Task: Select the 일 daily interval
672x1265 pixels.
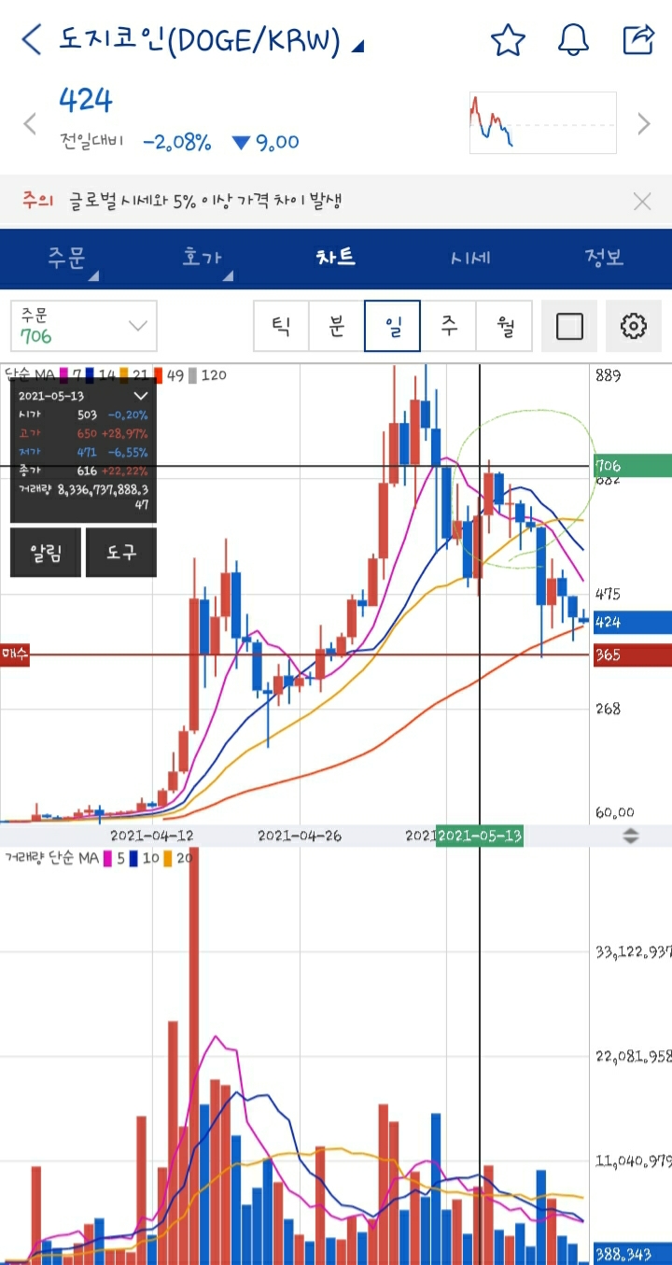Action: point(393,326)
